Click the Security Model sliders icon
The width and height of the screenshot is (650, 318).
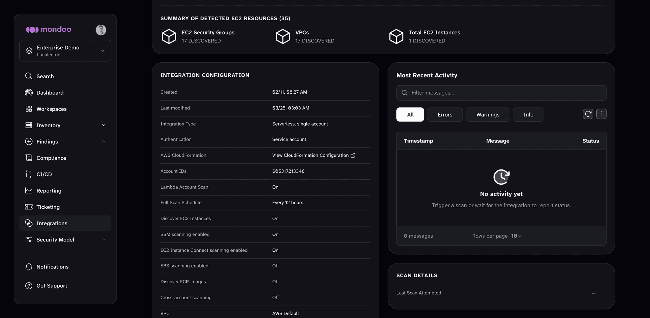(29, 240)
